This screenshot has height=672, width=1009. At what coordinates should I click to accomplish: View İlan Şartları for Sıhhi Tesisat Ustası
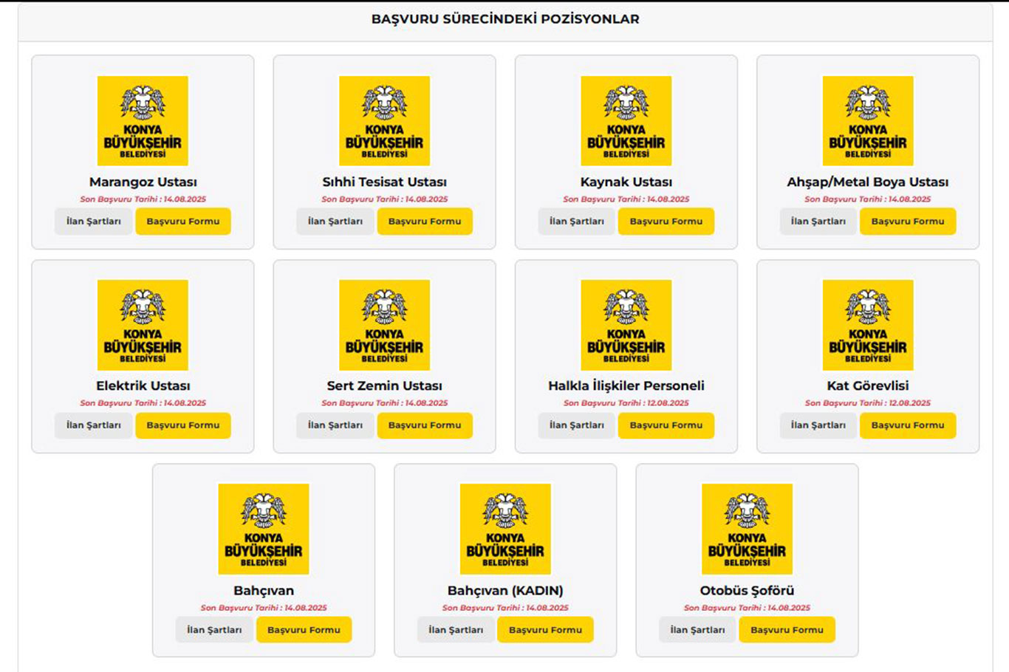335,222
